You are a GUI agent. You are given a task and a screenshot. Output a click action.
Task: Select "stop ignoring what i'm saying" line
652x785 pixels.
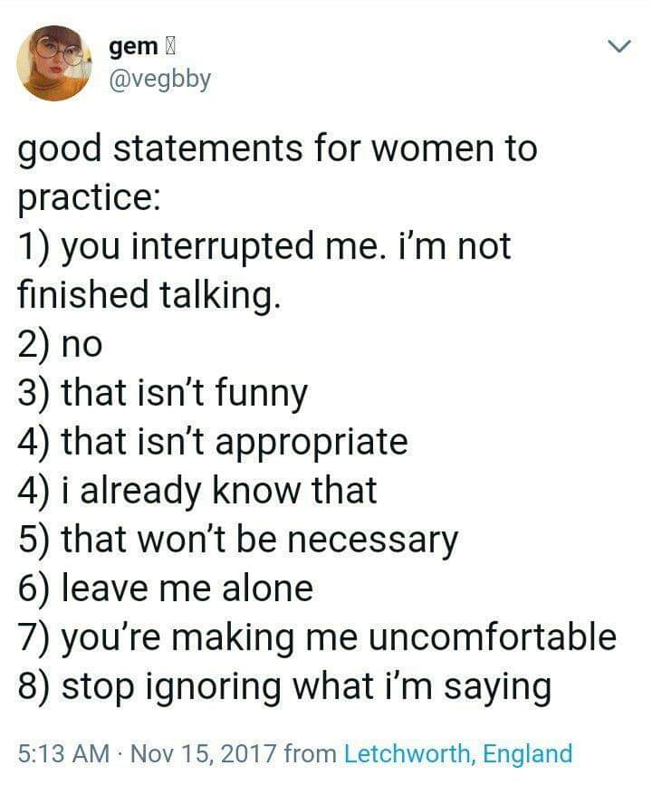[284, 686]
